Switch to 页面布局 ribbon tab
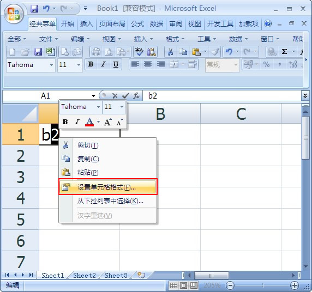This screenshot has width=312, height=292. click(x=112, y=24)
